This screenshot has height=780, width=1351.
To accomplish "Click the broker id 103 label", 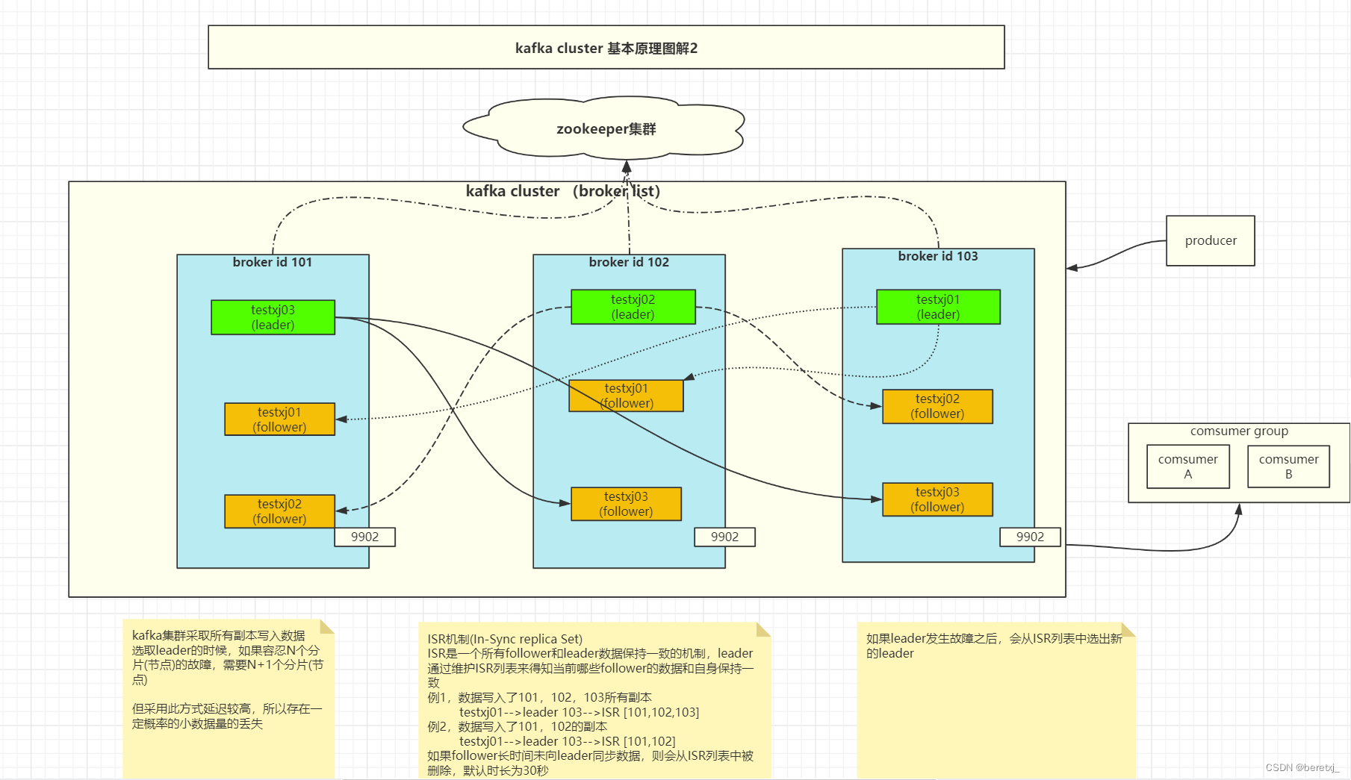I will pyautogui.click(x=938, y=256).
